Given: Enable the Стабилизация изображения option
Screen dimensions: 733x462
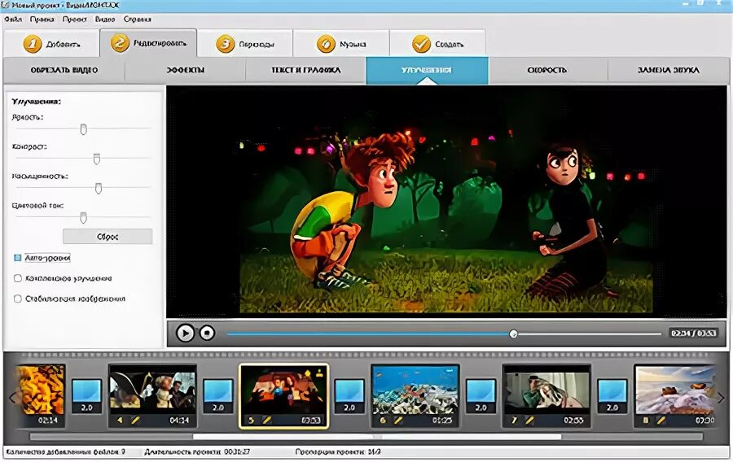Looking at the screenshot, I should point(18,299).
